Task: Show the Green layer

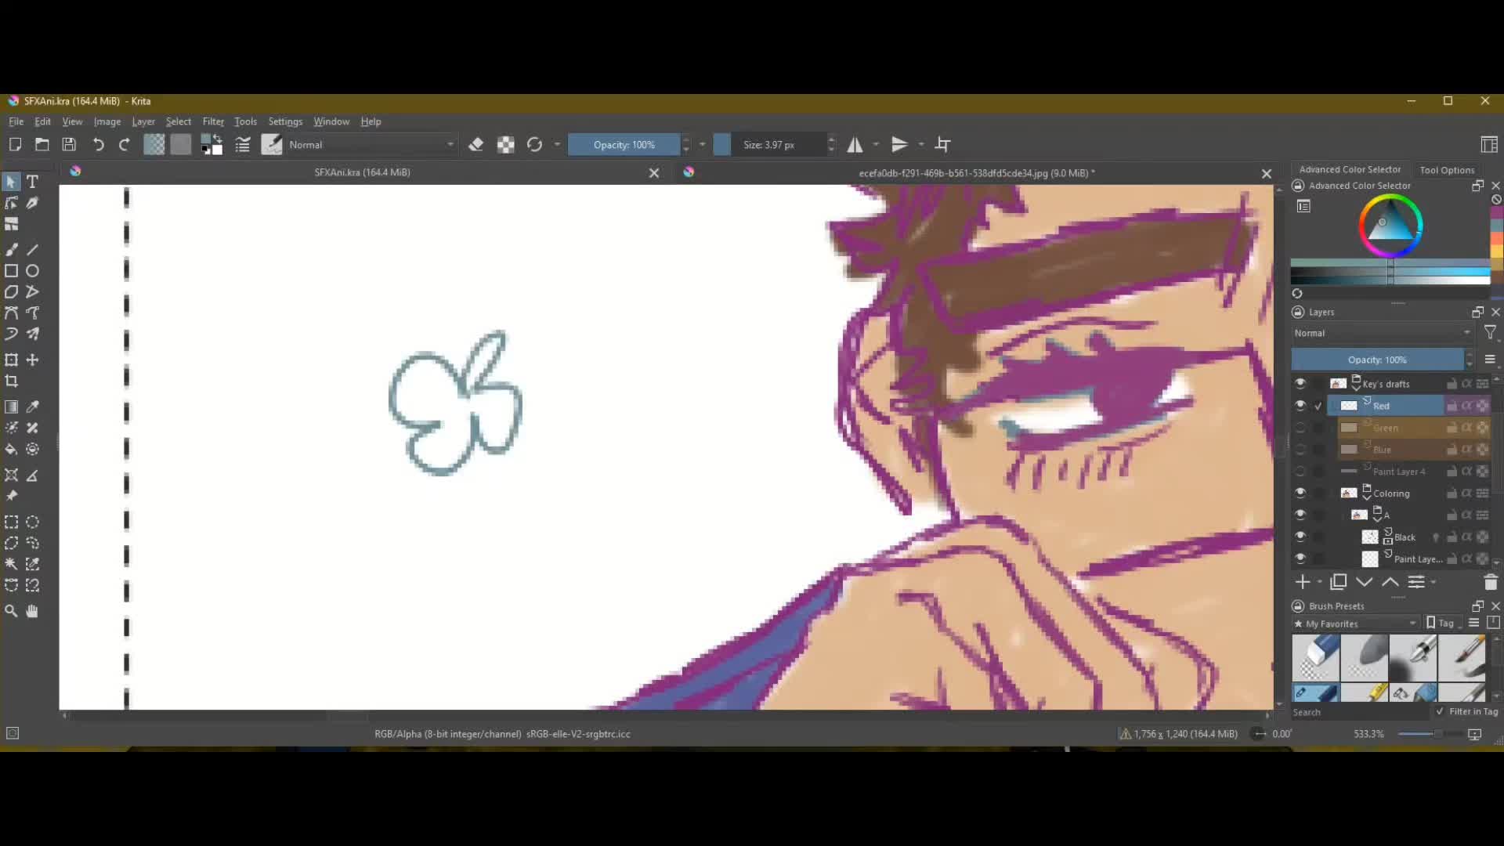Action: tap(1300, 428)
